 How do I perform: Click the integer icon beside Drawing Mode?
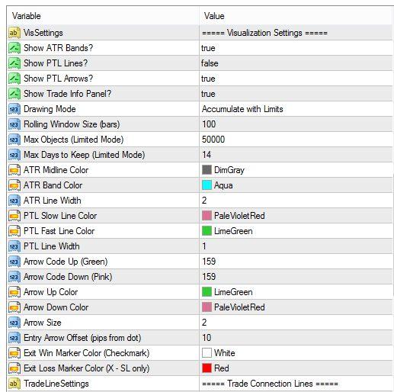click(x=14, y=109)
